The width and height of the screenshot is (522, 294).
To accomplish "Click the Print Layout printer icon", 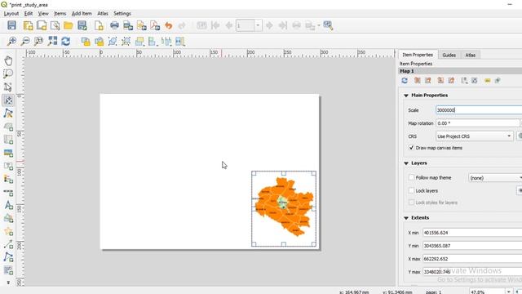I will (114, 25).
